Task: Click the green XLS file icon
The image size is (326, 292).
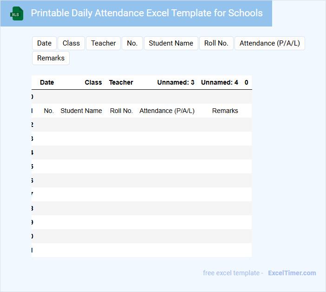Action: pos(17,13)
